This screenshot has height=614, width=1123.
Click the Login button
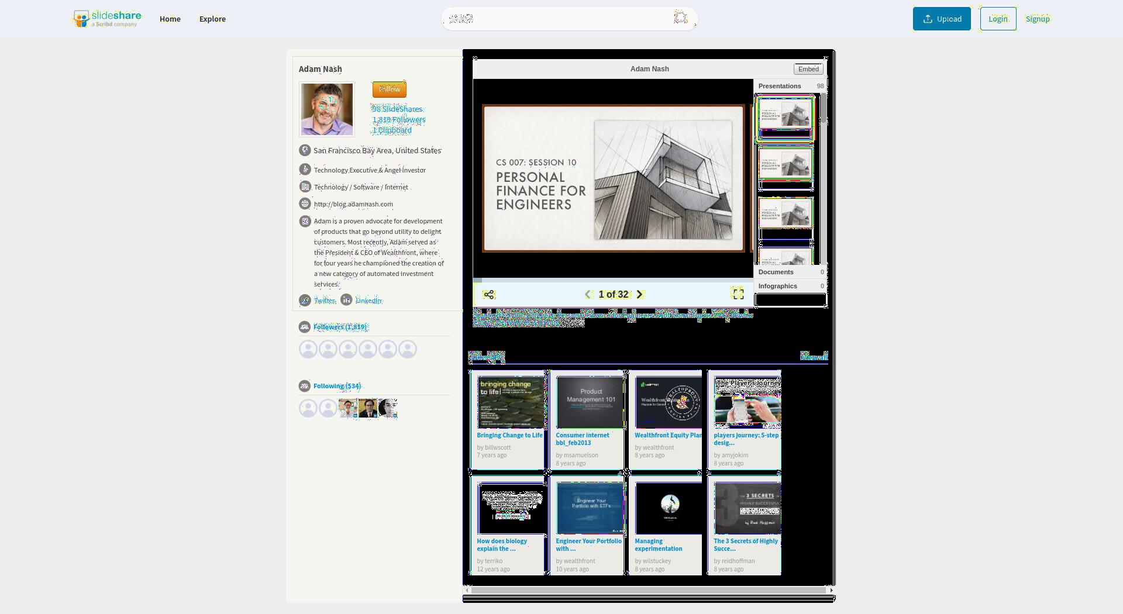click(998, 19)
